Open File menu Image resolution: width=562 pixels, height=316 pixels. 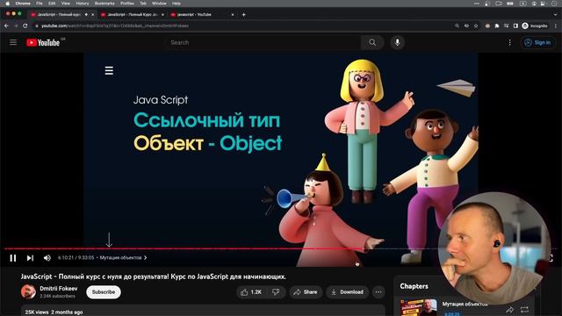click(x=40, y=4)
